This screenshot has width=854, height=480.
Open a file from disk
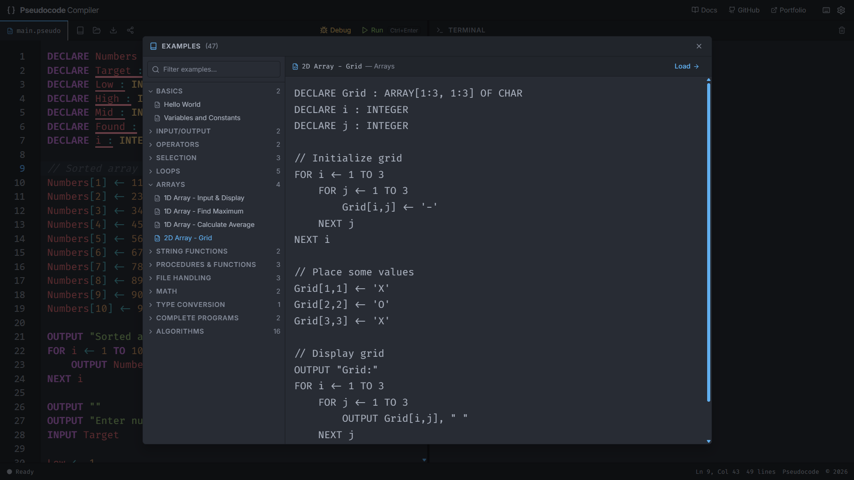pyautogui.click(x=97, y=30)
